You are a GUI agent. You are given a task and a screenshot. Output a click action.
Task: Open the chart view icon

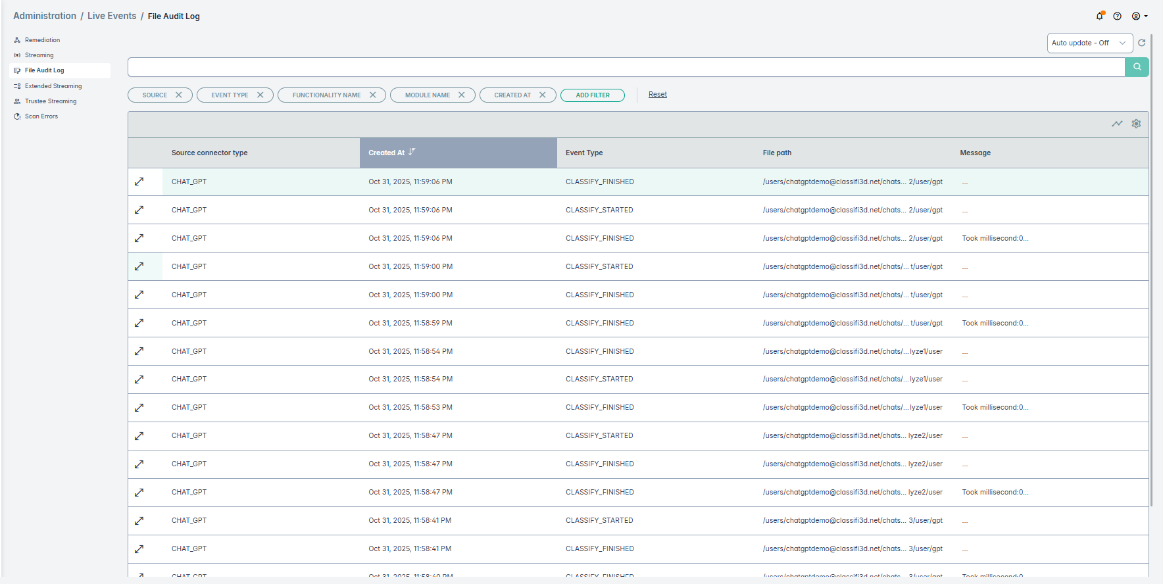[x=1117, y=124]
